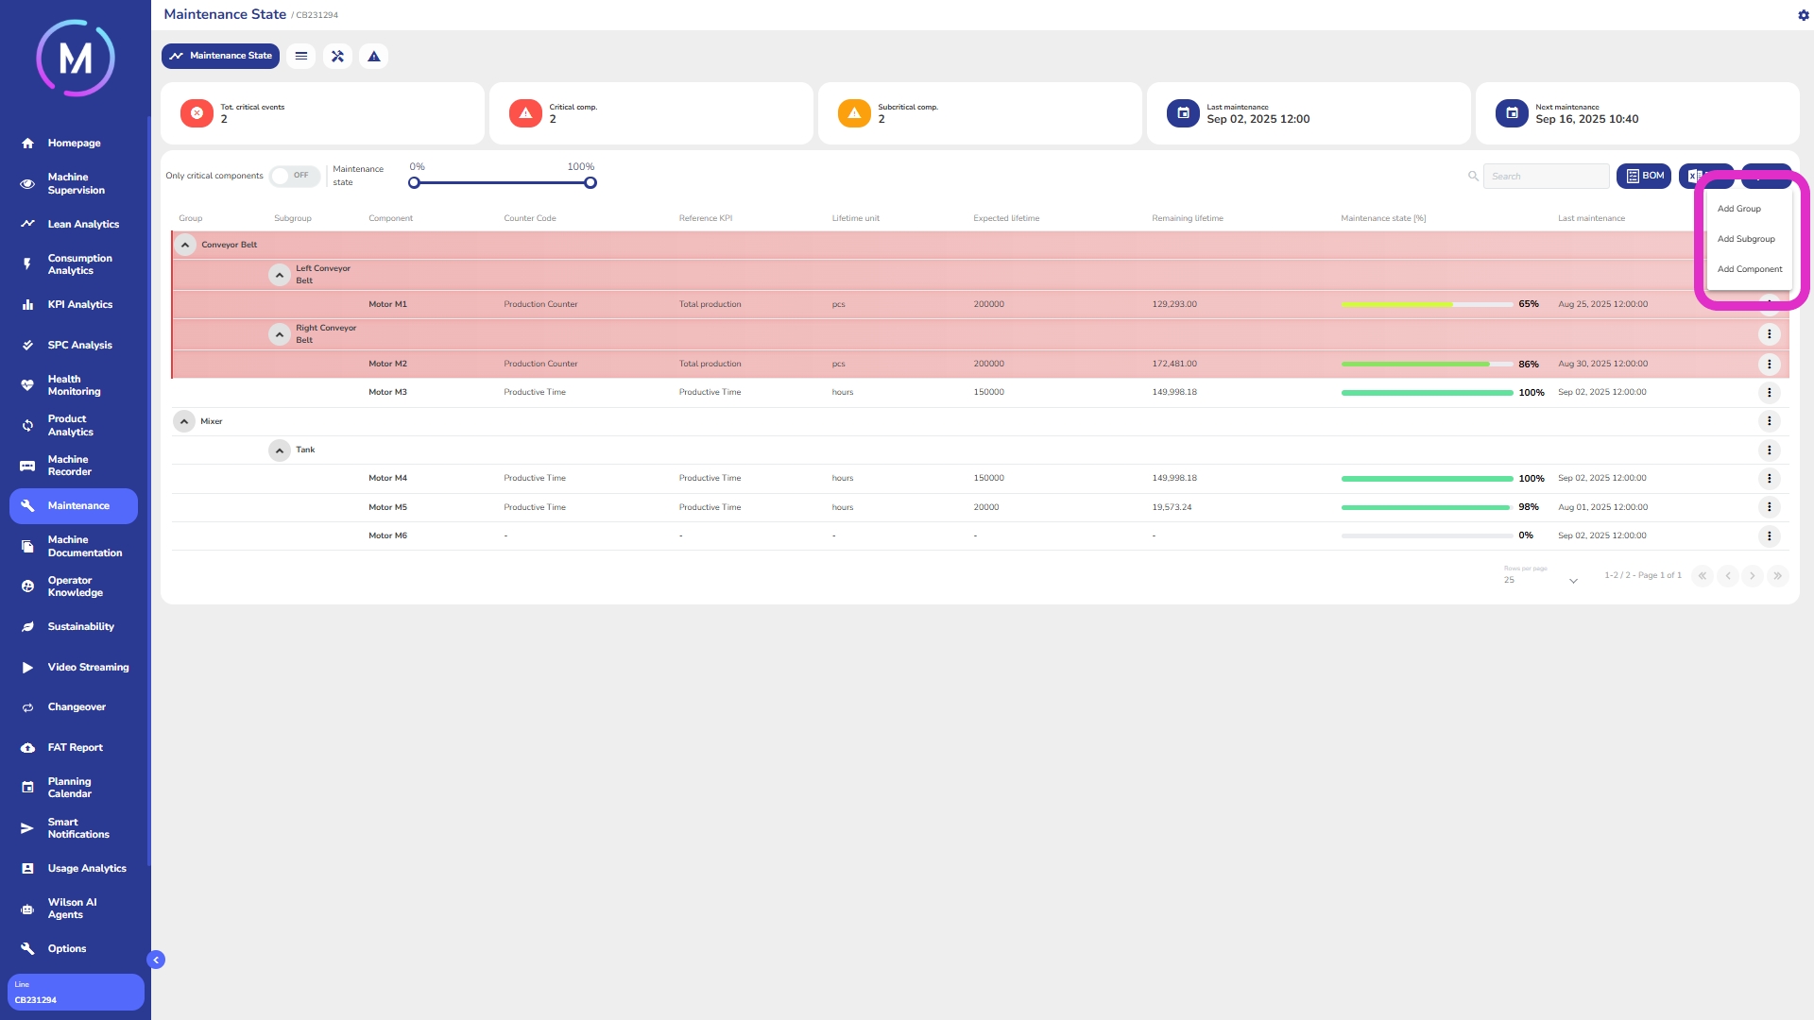Image resolution: width=1814 pixels, height=1020 pixels.
Task: Open the list view tab icon
Action: coord(301,56)
